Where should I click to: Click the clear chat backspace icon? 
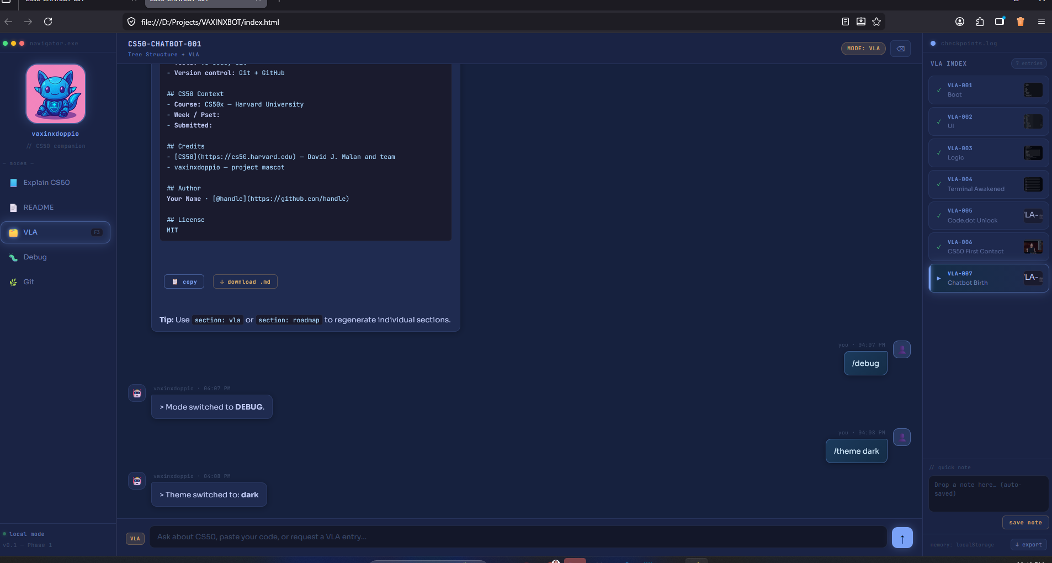pos(900,49)
